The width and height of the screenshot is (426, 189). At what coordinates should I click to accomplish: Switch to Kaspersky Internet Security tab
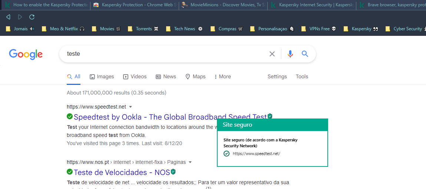312,5
